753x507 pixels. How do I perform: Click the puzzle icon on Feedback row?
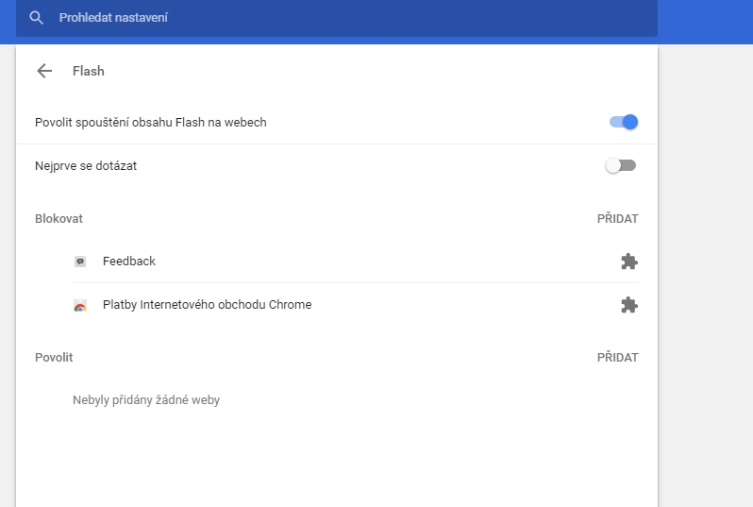tap(628, 262)
